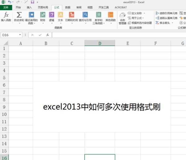
Task: Click the Insert Function (插入函数) icon
Action: [x=6, y=15]
